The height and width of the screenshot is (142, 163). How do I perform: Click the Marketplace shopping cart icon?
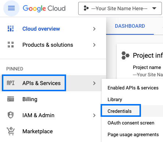click(11, 131)
